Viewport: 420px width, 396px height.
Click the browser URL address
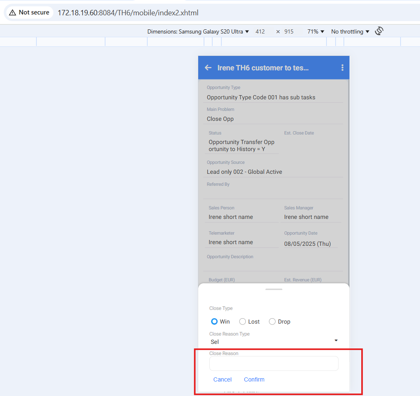[128, 13]
